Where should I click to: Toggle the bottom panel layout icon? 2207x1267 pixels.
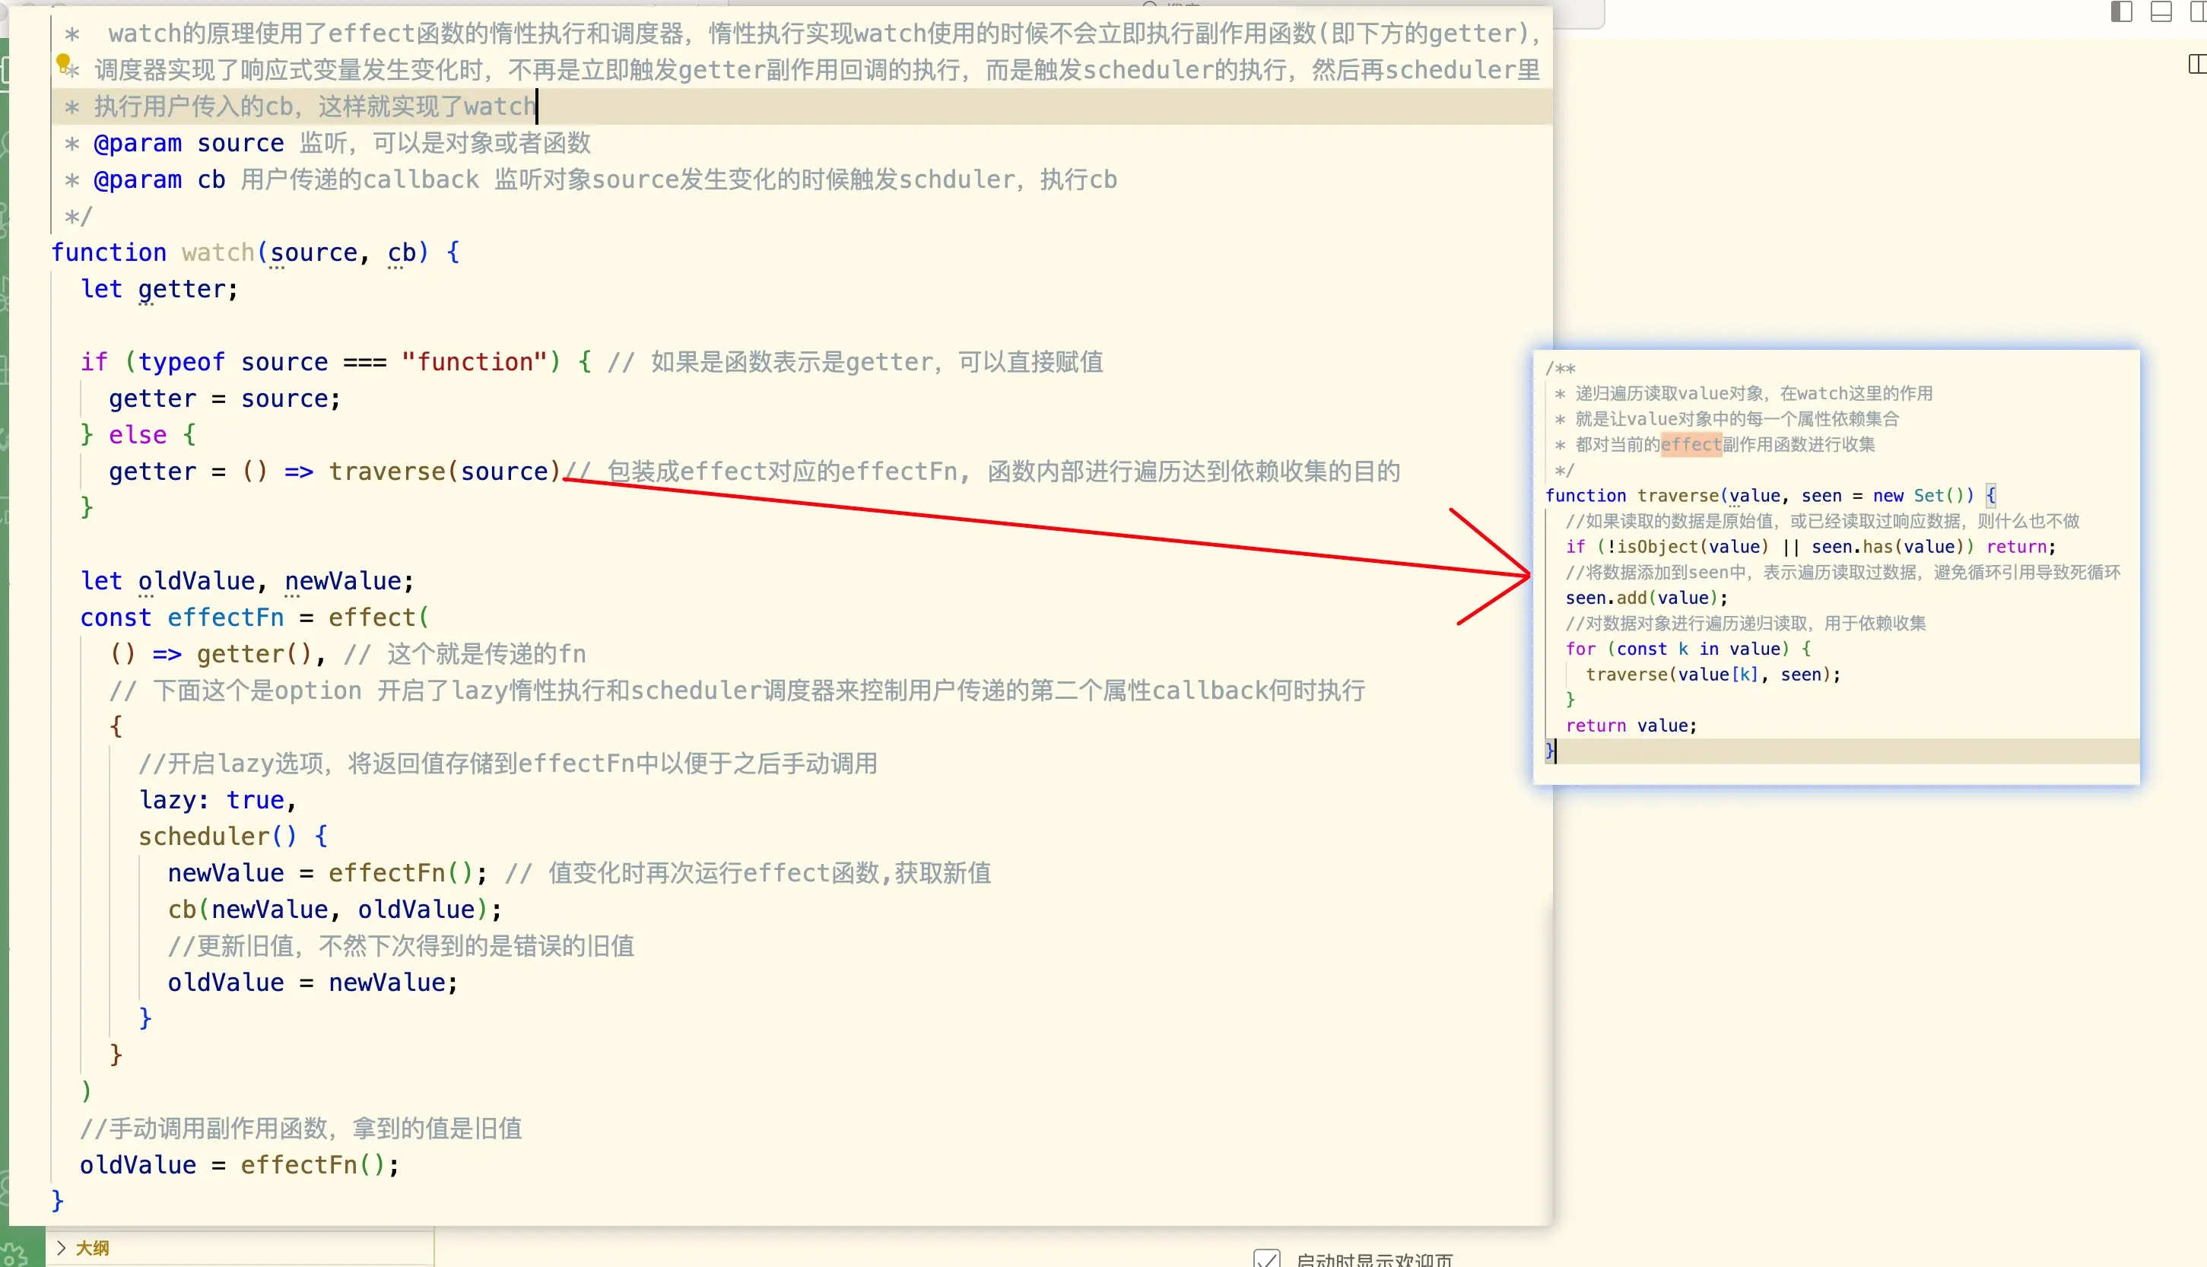pos(2161,12)
